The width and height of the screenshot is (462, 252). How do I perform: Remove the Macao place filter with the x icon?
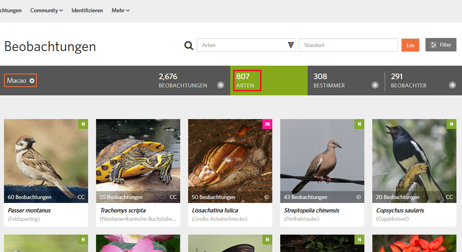point(32,80)
